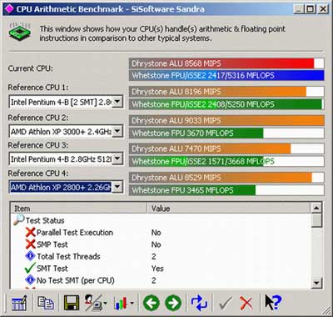The image size is (333, 317).
Task: Open the Reference CPU 1 dropdown
Action: (x=117, y=102)
